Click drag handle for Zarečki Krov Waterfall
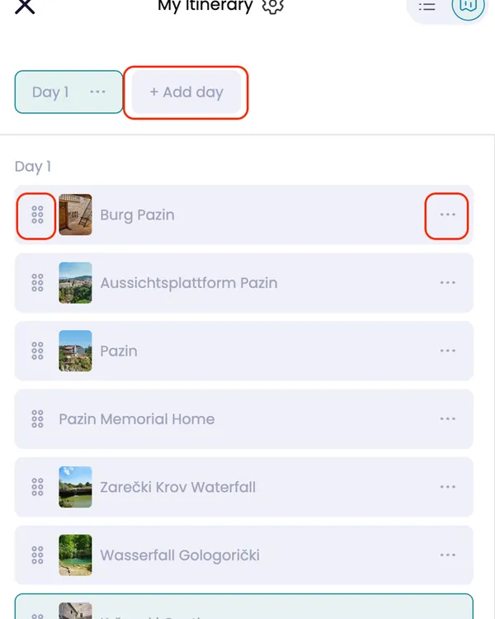 (37, 487)
